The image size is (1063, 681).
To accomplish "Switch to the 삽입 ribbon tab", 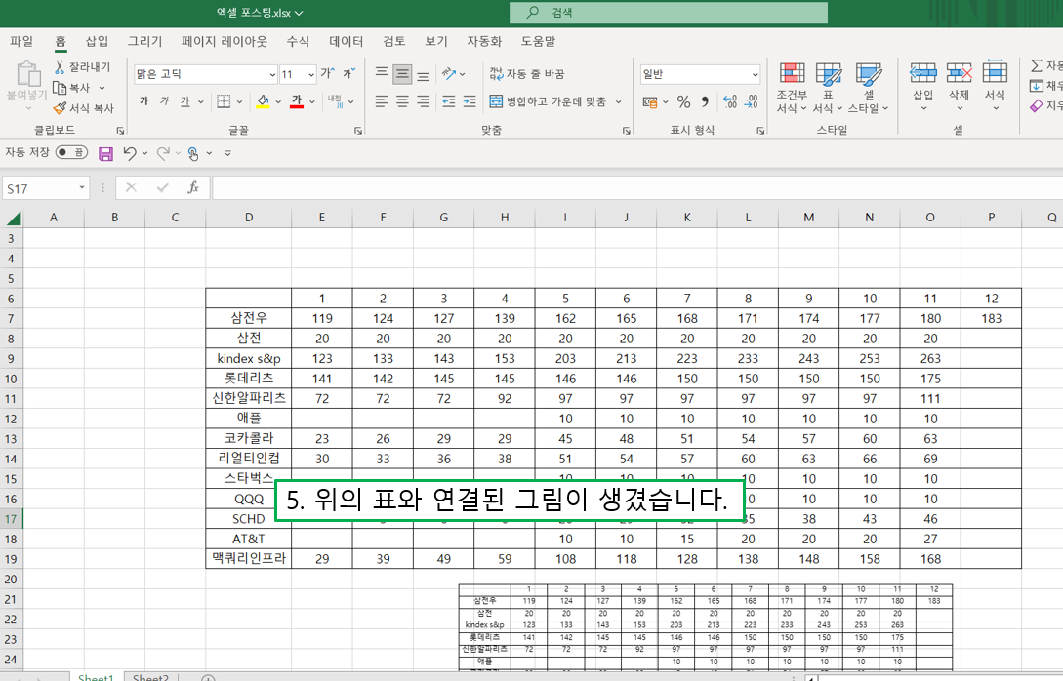I will click(x=97, y=41).
